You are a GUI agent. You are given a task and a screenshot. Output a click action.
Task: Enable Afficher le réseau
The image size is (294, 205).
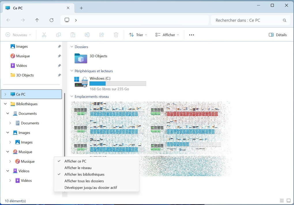pyautogui.click(x=97, y=168)
